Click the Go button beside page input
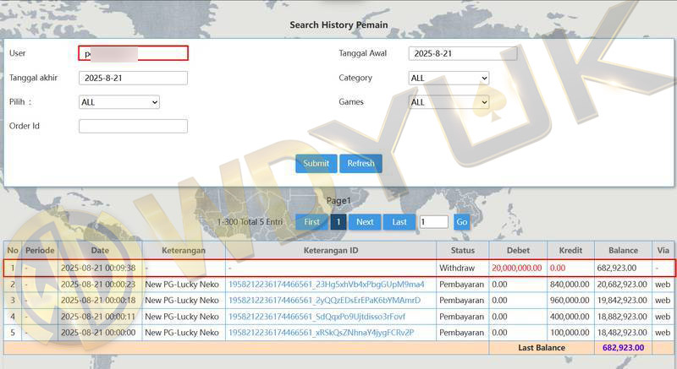 pos(461,222)
